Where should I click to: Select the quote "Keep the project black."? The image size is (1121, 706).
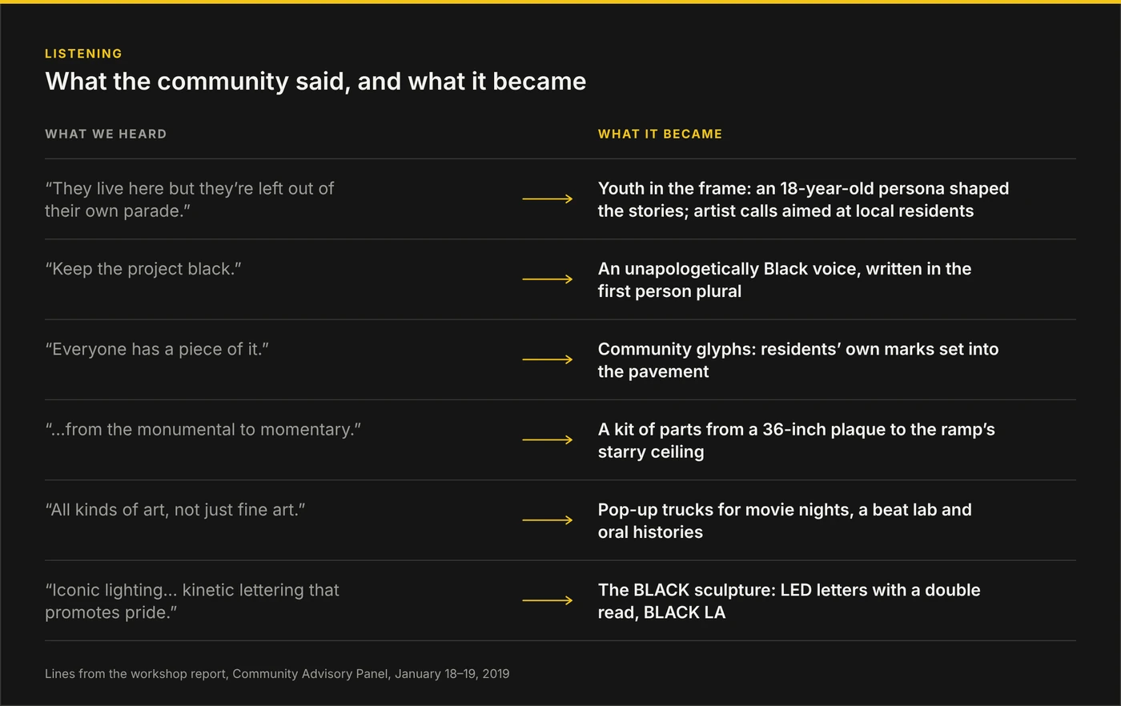pos(143,269)
